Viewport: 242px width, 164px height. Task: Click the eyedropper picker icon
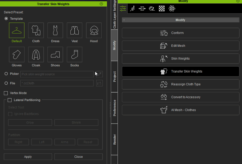[100, 74]
